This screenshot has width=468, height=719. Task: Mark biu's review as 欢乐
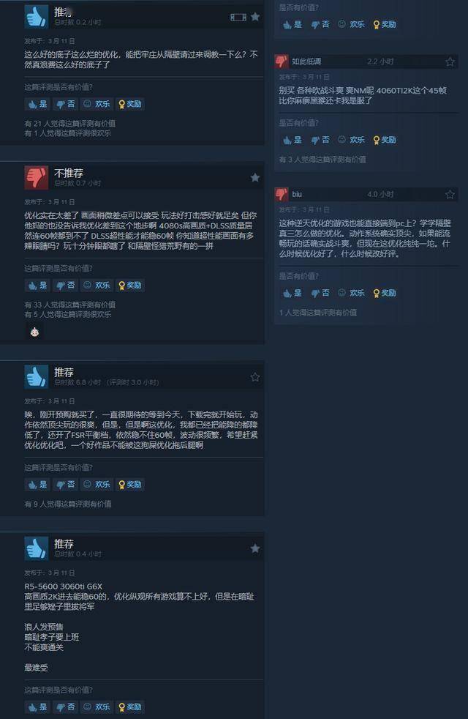click(351, 293)
